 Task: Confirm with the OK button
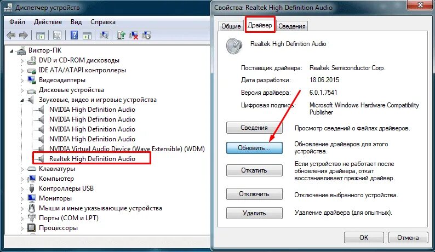tap(364, 238)
